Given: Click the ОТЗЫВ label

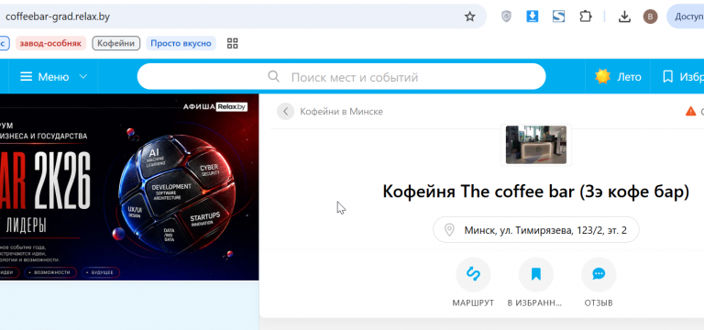Looking at the screenshot, I should coord(599,303).
